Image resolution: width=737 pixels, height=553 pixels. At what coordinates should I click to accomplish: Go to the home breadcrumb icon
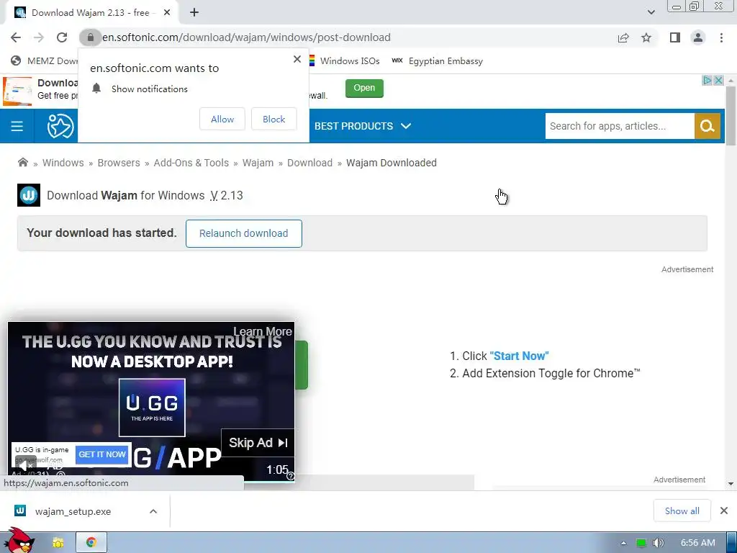click(22, 162)
